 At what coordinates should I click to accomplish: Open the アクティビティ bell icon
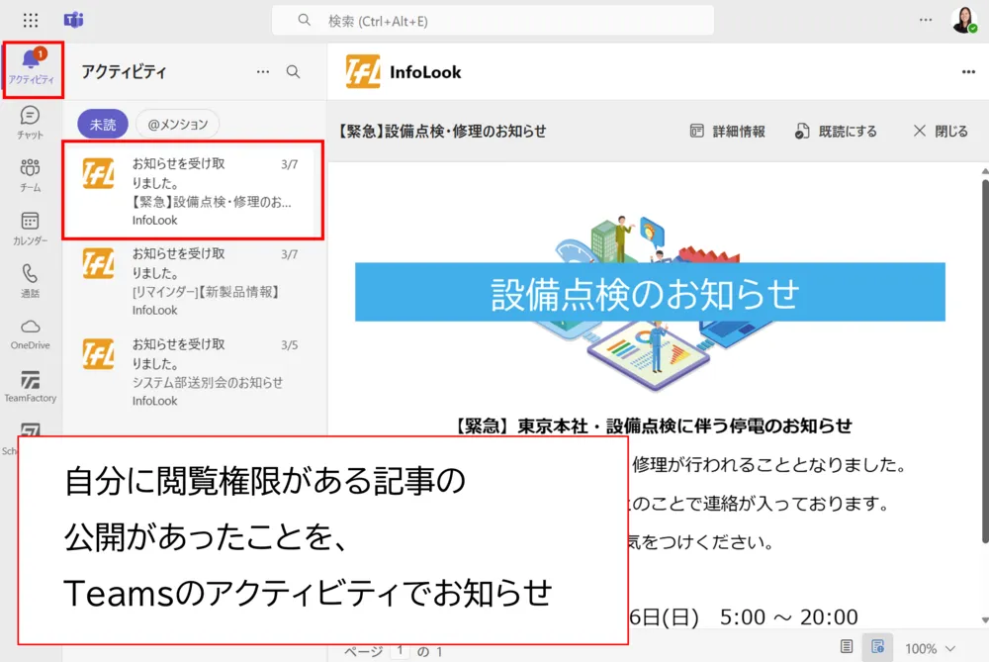[x=32, y=67]
